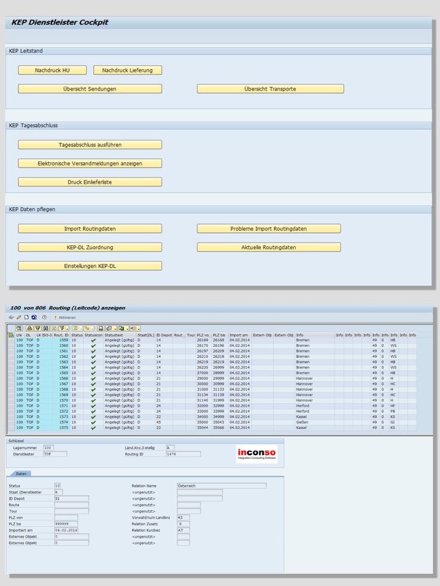Open Übersicht Sendungen

(x=90, y=89)
